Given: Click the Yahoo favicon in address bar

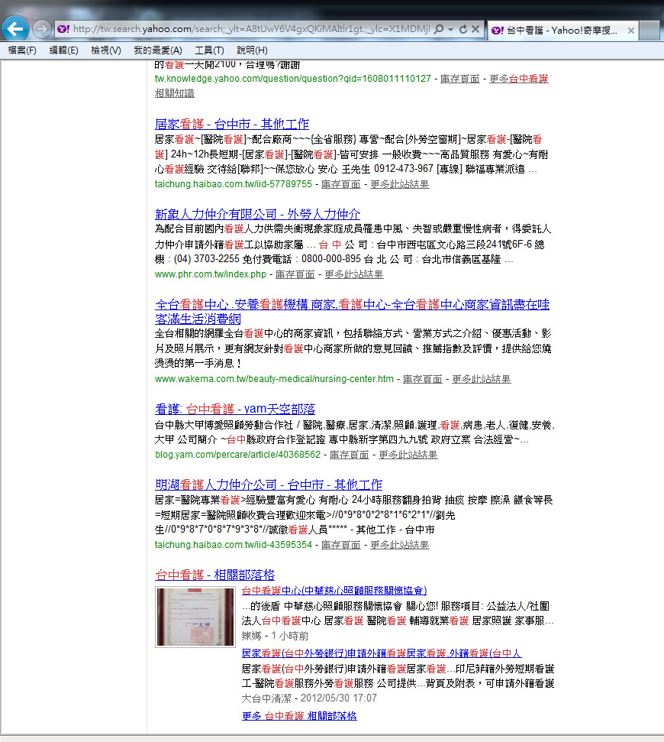Looking at the screenshot, I should pyautogui.click(x=63, y=29).
